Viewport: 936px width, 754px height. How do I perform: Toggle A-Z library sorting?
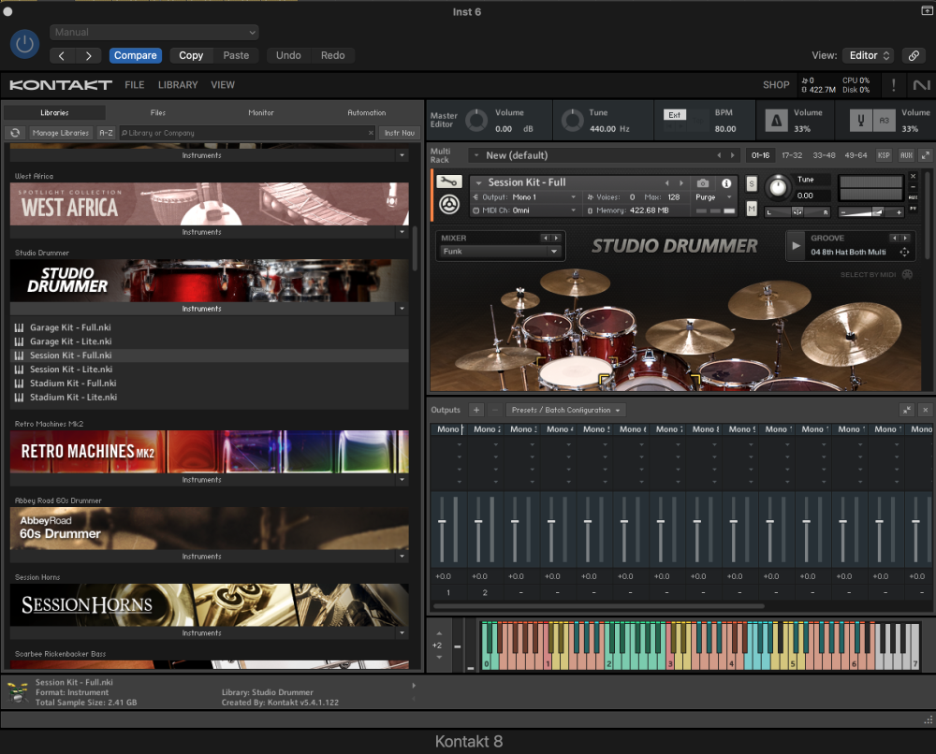point(106,133)
